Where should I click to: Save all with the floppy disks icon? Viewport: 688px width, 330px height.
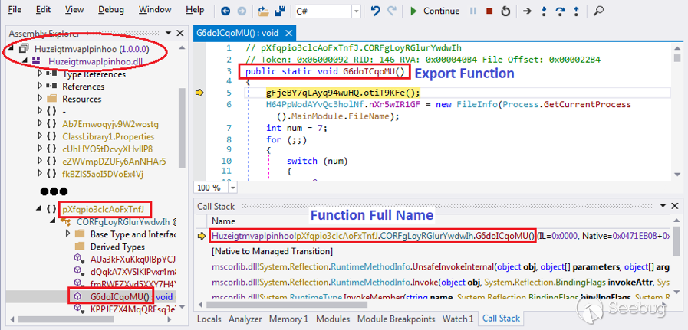[x=278, y=11]
